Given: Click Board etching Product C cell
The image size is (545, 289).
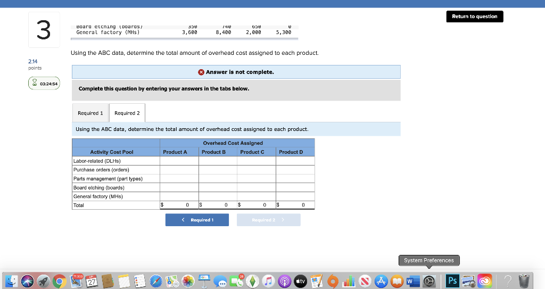Looking at the screenshot, I should [257, 187].
